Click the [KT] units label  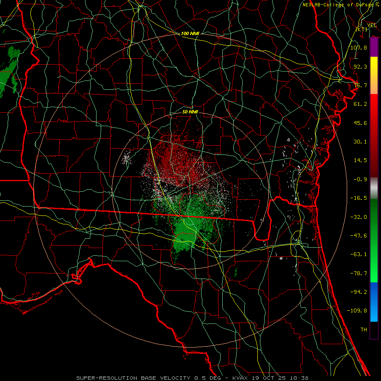click(x=362, y=29)
